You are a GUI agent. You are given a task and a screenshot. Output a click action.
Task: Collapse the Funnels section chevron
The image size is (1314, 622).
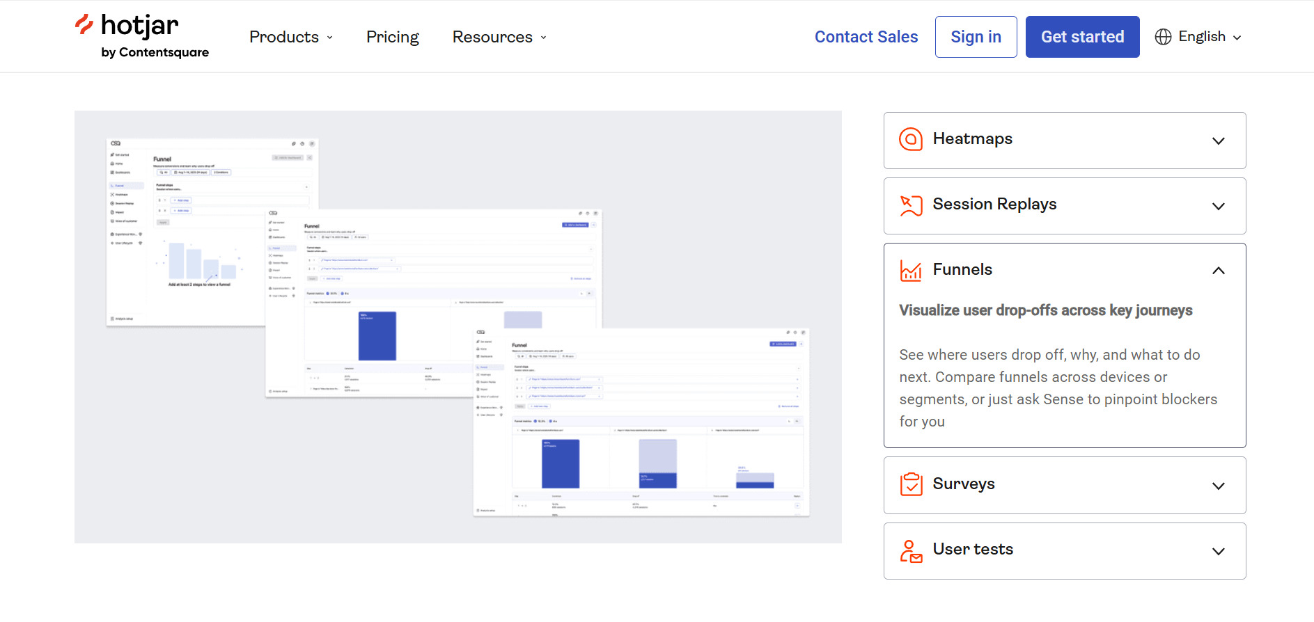tap(1218, 271)
